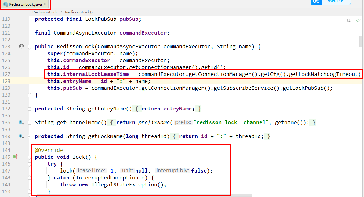Screen dimensions: 364x197
Task: Click the getName() call on line 136
Action: click(289, 123)
